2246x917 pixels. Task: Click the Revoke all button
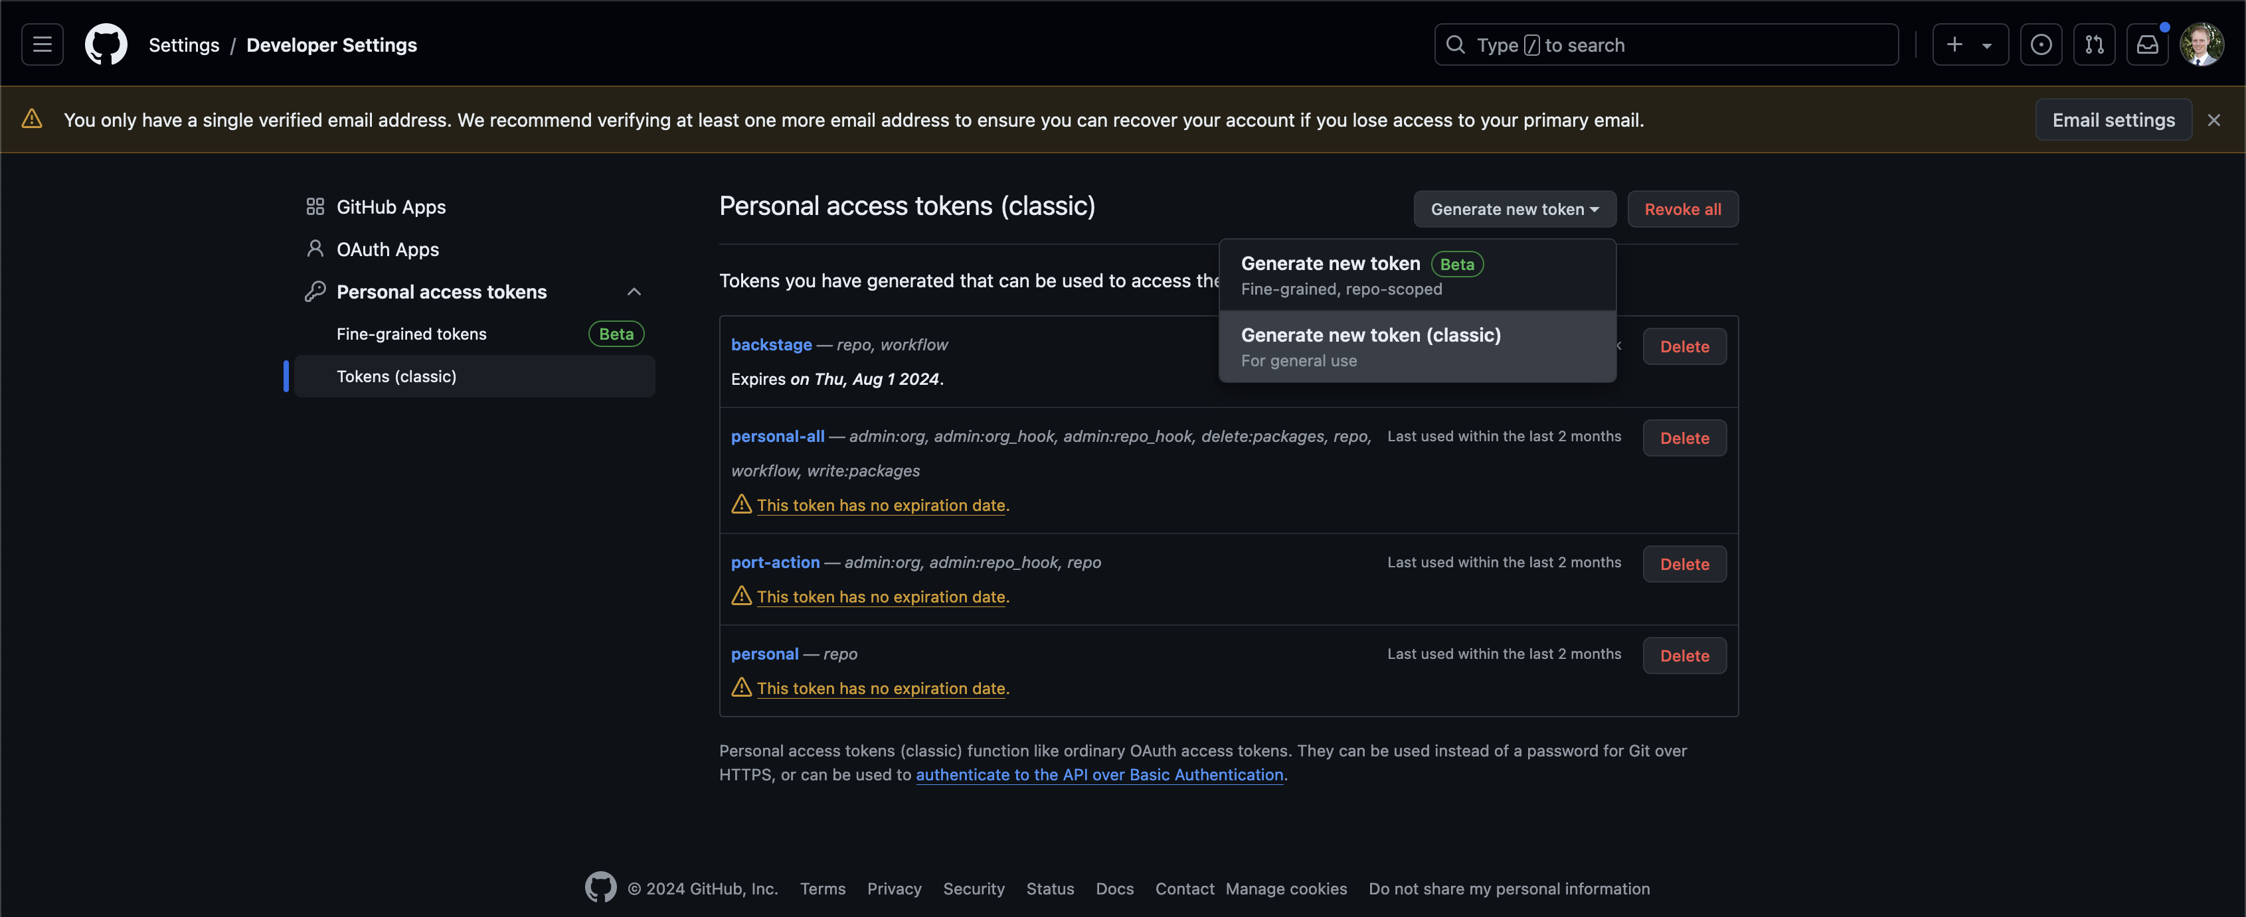[x=1682, y=209]
